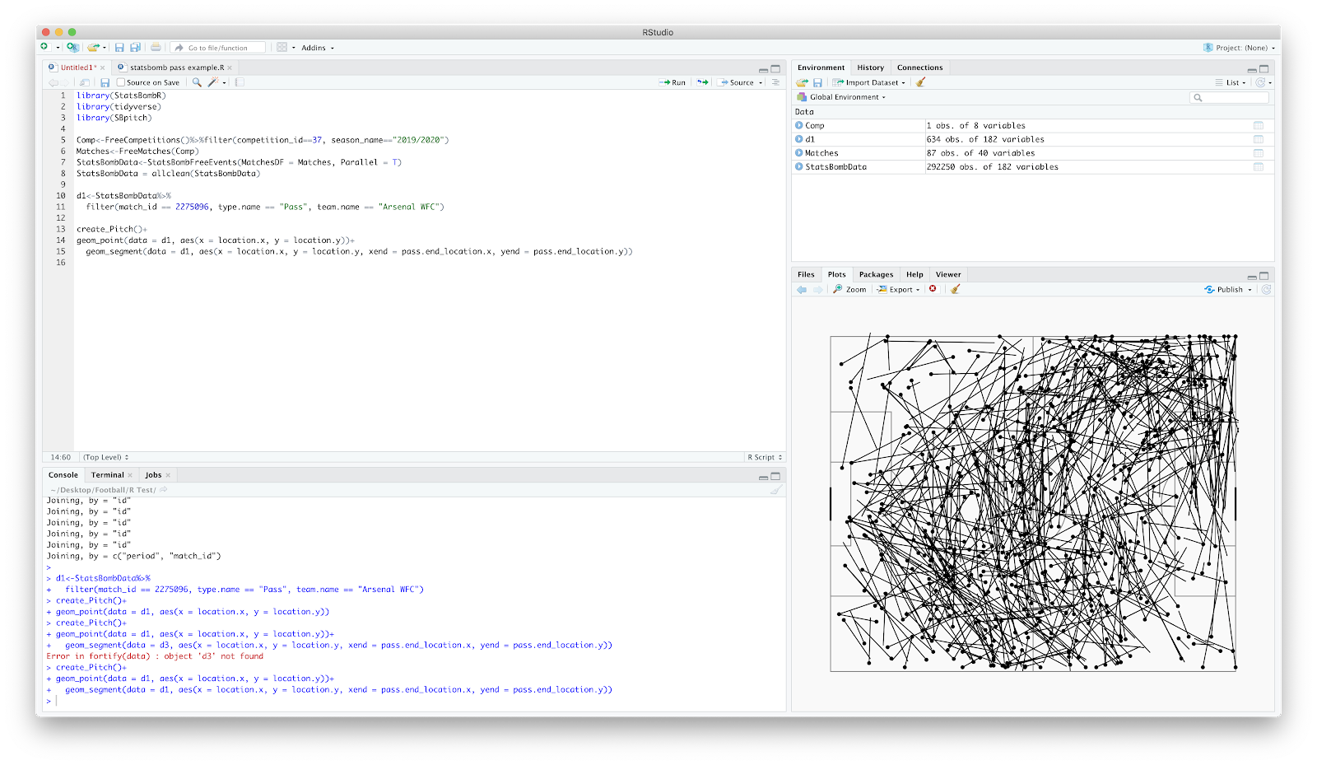Close the Jobs tab
Image resolution: width=1317 pixels, height=765 pixels.
point(168,475)
